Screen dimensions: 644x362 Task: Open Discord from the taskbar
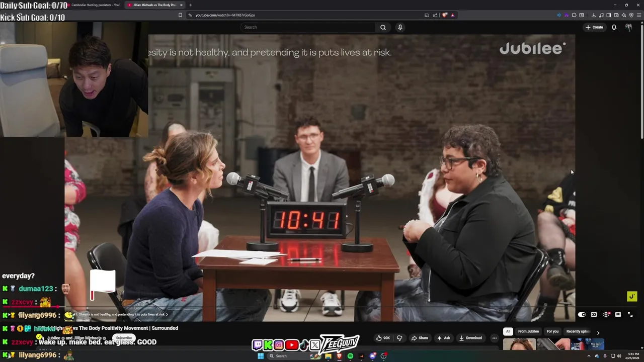point(372,356)
